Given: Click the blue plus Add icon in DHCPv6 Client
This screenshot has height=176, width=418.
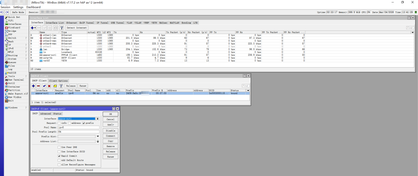Looking at the screenshot, I should pos(34,86).
